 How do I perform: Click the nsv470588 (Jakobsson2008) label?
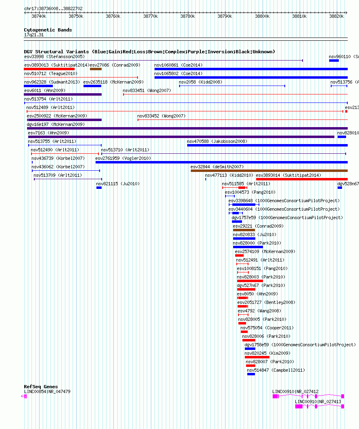pyautogui.click(x=217, y=141)
